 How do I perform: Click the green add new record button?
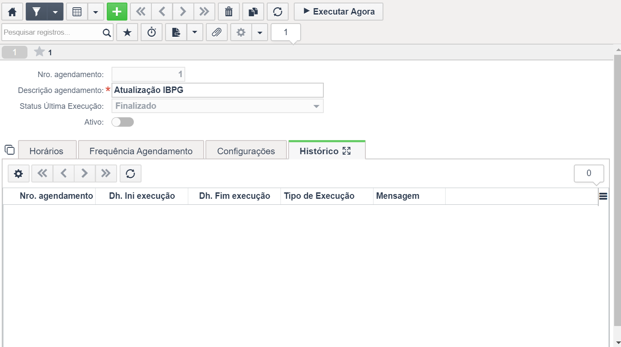coord(117,12)
